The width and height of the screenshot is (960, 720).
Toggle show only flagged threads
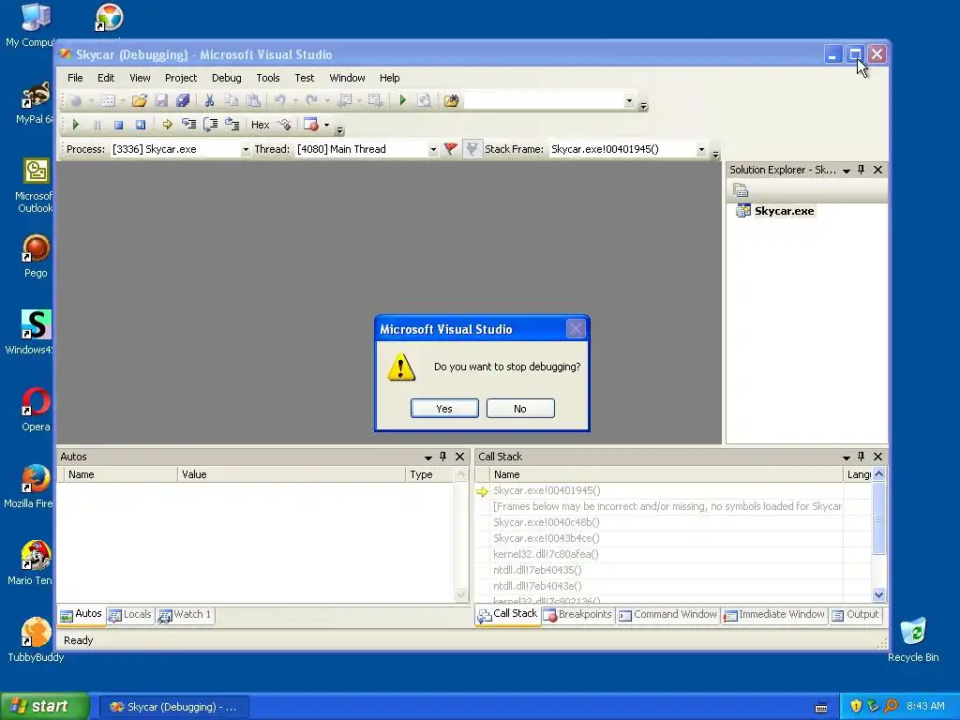click(472, 149)
